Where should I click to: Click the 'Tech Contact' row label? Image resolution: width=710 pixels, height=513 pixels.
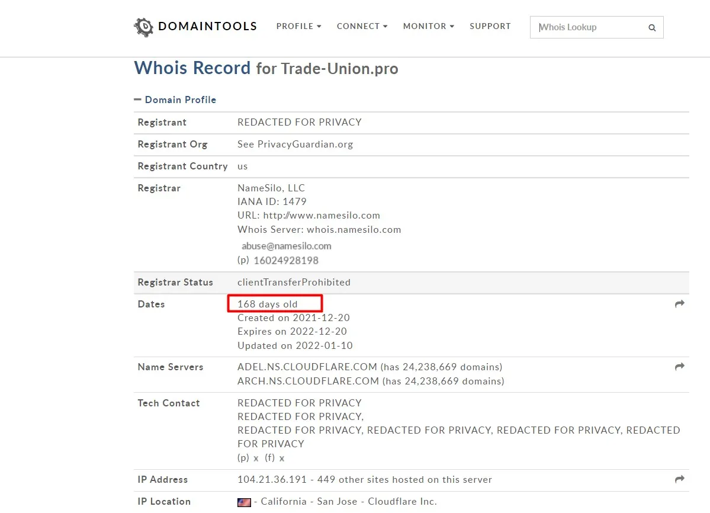click(x=168, y=403)
